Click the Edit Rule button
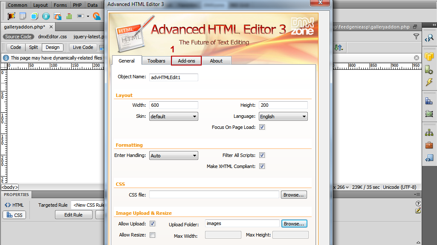 click(x=74, y=215)
